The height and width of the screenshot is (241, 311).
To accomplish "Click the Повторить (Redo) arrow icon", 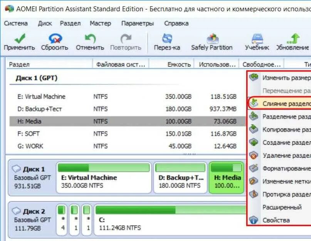I will (x=126, y=38).
